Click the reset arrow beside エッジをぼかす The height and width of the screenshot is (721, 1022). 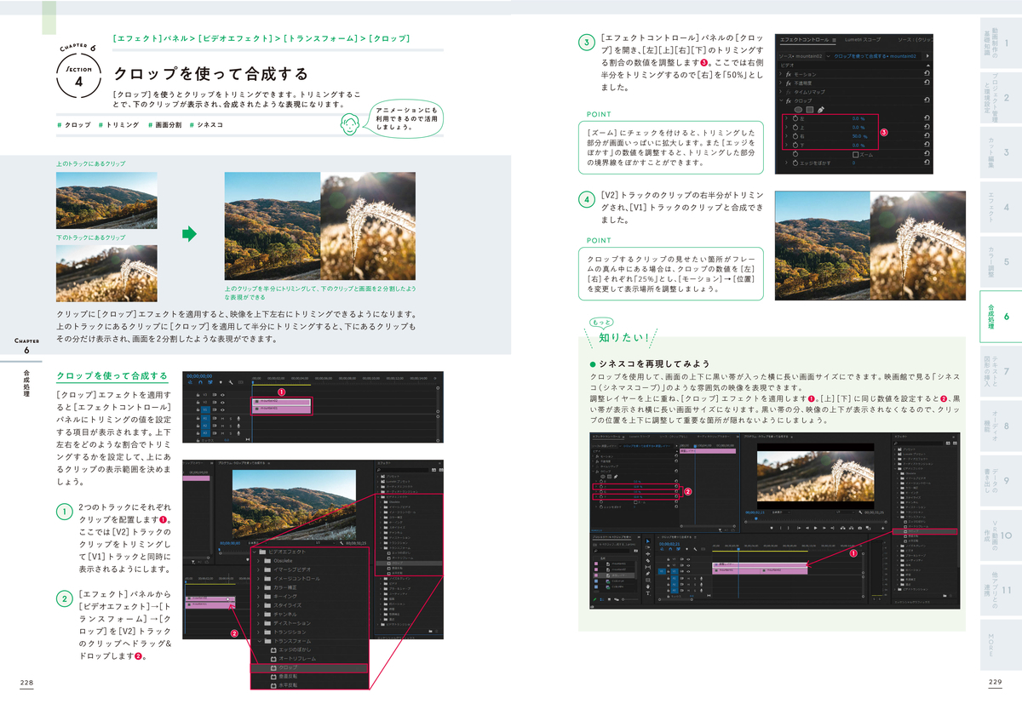pyautogui.click(x=926, y=163)
